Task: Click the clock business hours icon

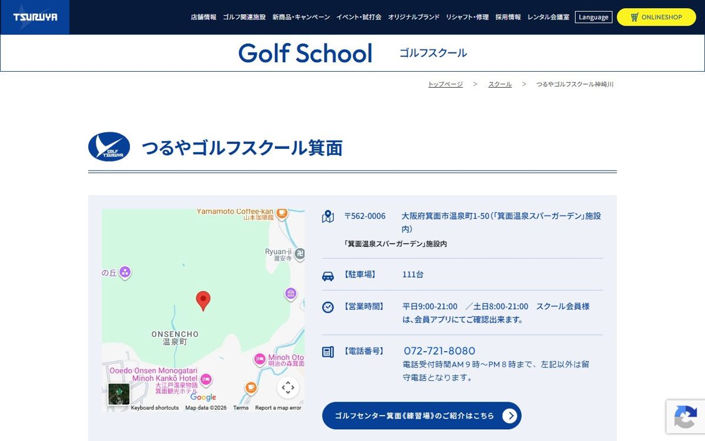Action: point(328,307)
